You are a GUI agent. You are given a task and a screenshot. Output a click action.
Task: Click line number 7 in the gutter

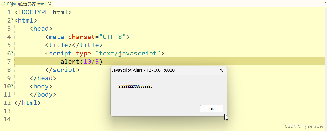[x=9, y=62]
